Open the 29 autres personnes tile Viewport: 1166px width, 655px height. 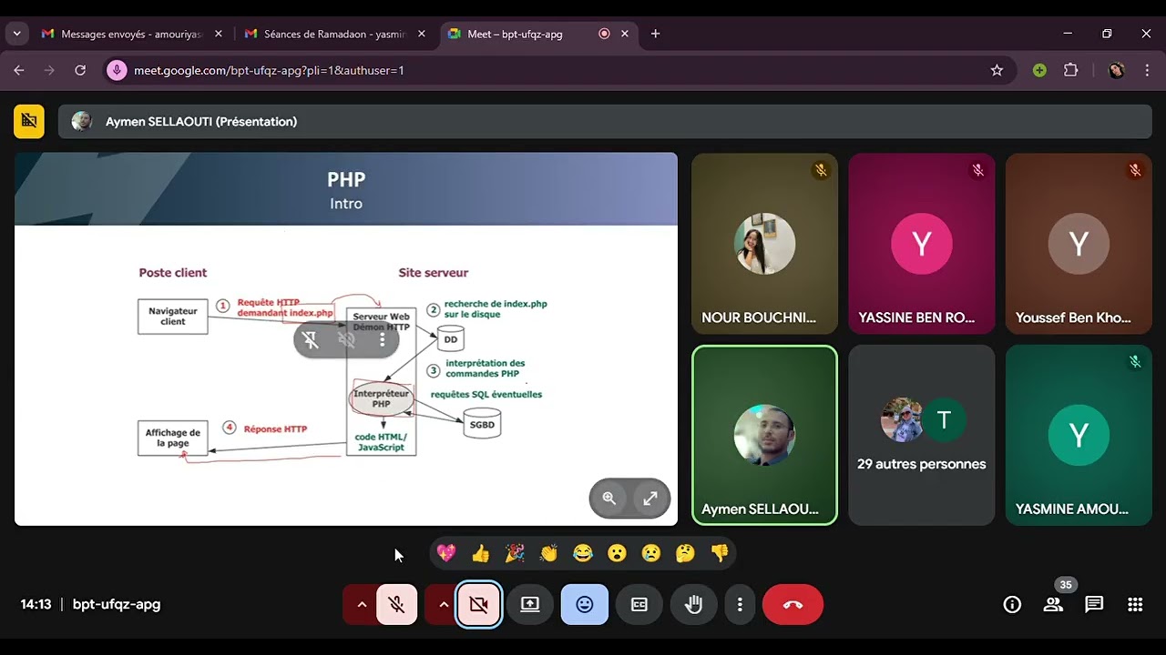[x=922, y=435]
